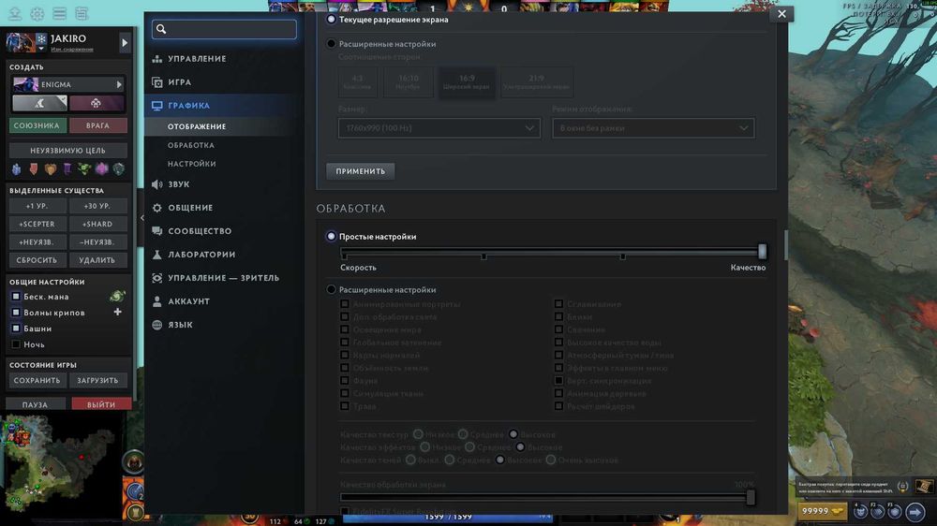937x526 pixels.
Task: Click the green winged rune icon
Action: (84, 169)
